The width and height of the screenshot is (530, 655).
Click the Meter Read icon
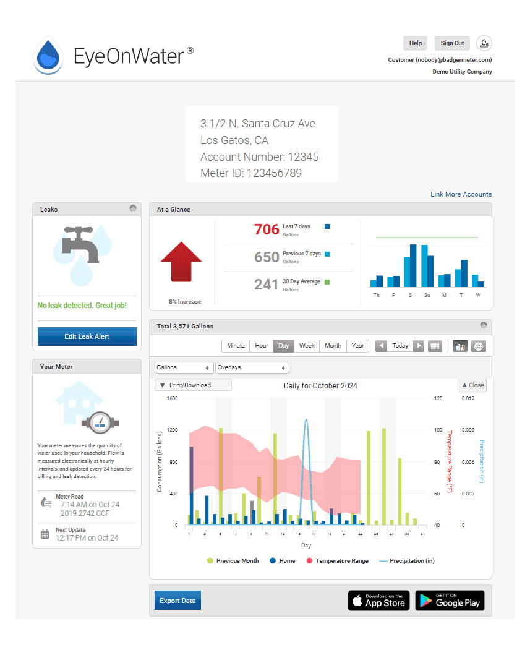(46, 502)
